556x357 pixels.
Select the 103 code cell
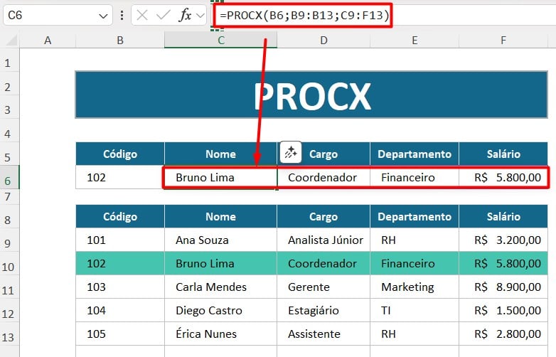click(x=120, y=287)
